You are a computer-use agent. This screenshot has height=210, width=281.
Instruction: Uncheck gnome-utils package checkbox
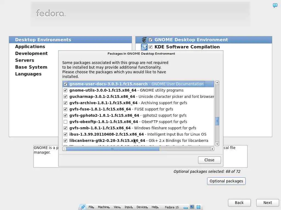(65, 90)
